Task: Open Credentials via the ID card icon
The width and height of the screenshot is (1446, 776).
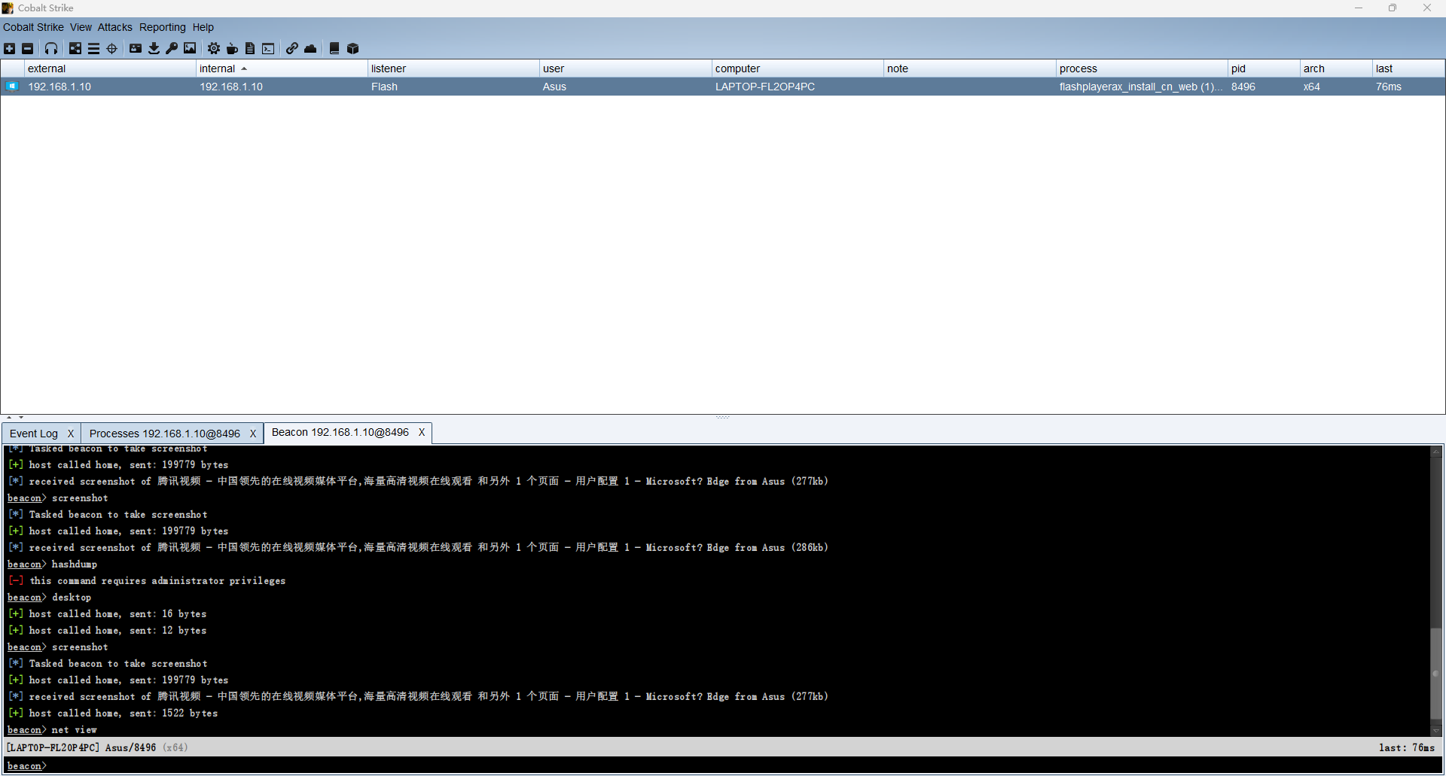Action: click(136, 49)
